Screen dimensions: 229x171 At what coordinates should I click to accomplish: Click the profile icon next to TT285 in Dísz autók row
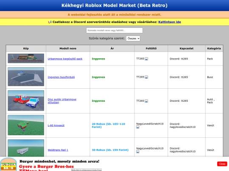146,101
